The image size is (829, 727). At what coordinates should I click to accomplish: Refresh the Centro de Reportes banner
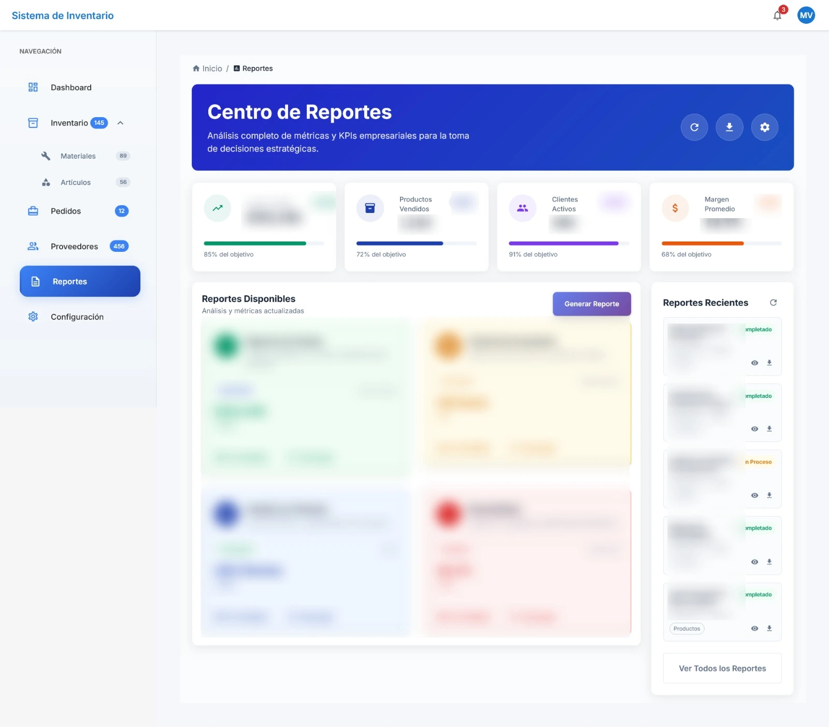click(694, 127)
